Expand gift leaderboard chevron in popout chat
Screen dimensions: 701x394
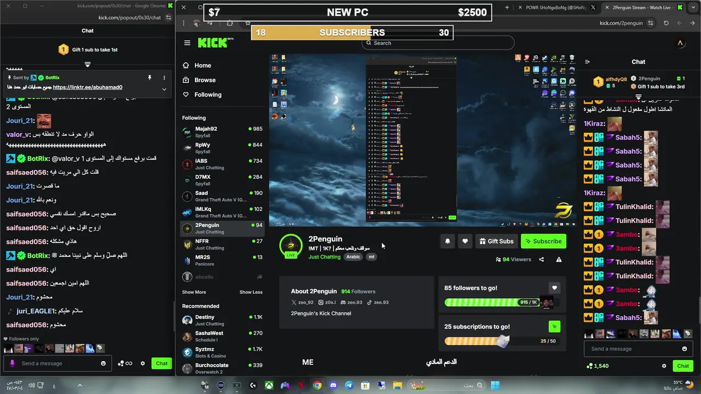coord(88,65)
